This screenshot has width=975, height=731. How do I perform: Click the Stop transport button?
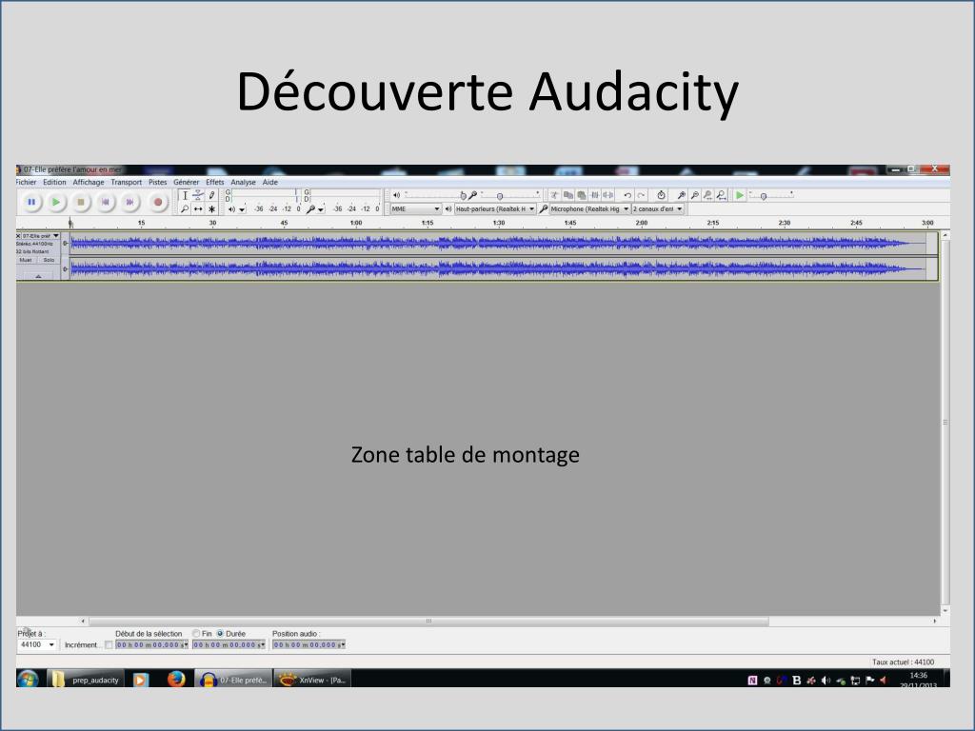point(81,202)
